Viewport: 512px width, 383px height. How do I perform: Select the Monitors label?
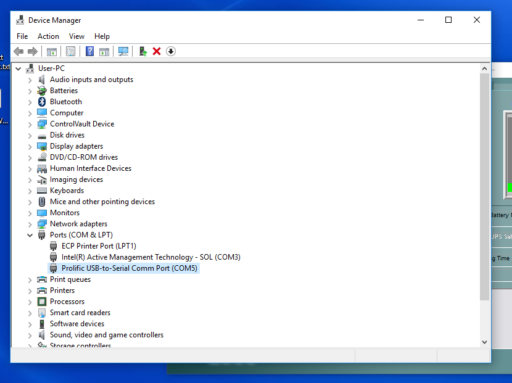(x=65, y=213)
